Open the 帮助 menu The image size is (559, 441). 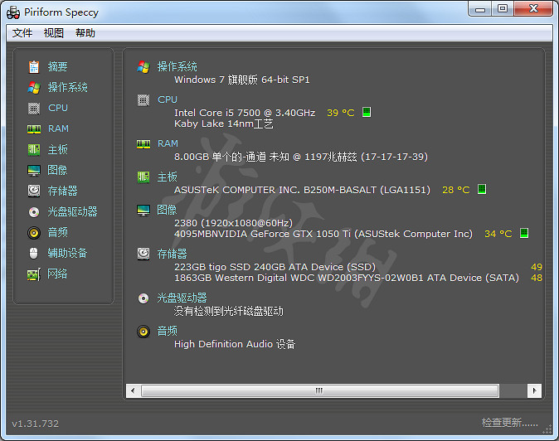pos(85,33)
